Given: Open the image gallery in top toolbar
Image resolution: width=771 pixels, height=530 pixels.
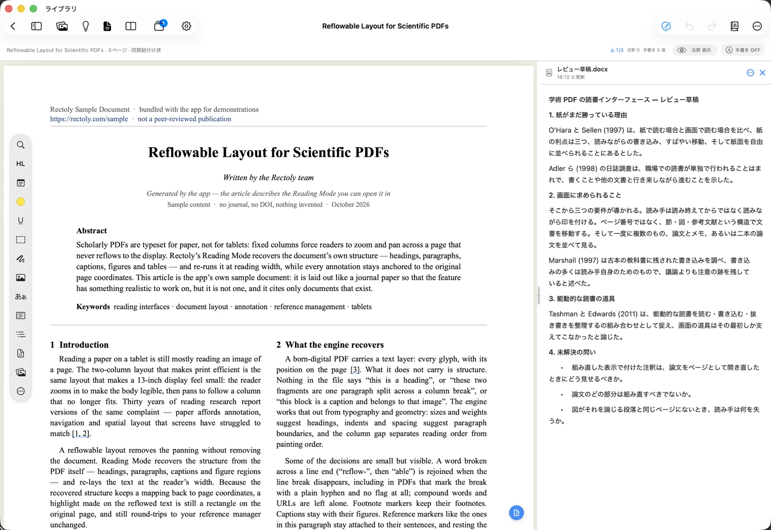Looking at the screenshot, I should click(62, 26).
